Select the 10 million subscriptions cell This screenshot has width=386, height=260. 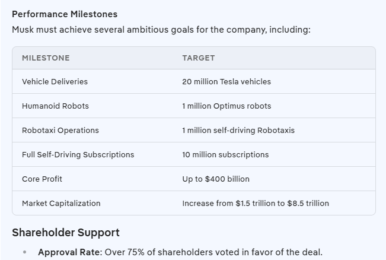(x=225, y=154)
